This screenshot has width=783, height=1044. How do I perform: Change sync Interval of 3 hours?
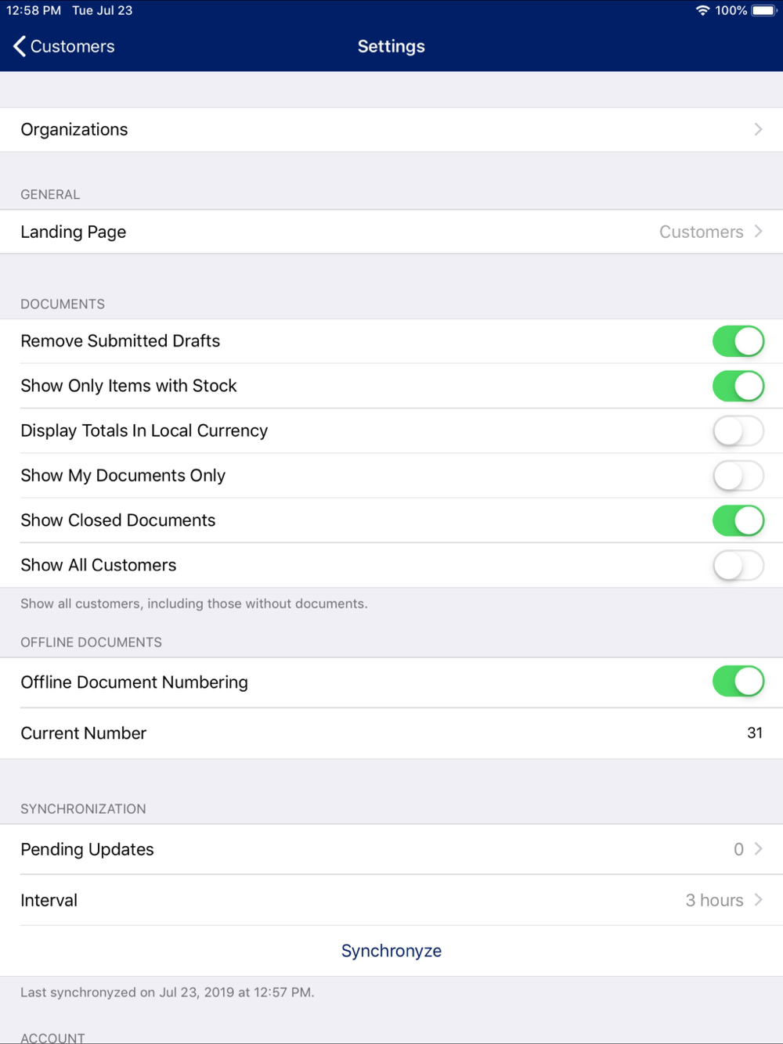click(723, 900)
